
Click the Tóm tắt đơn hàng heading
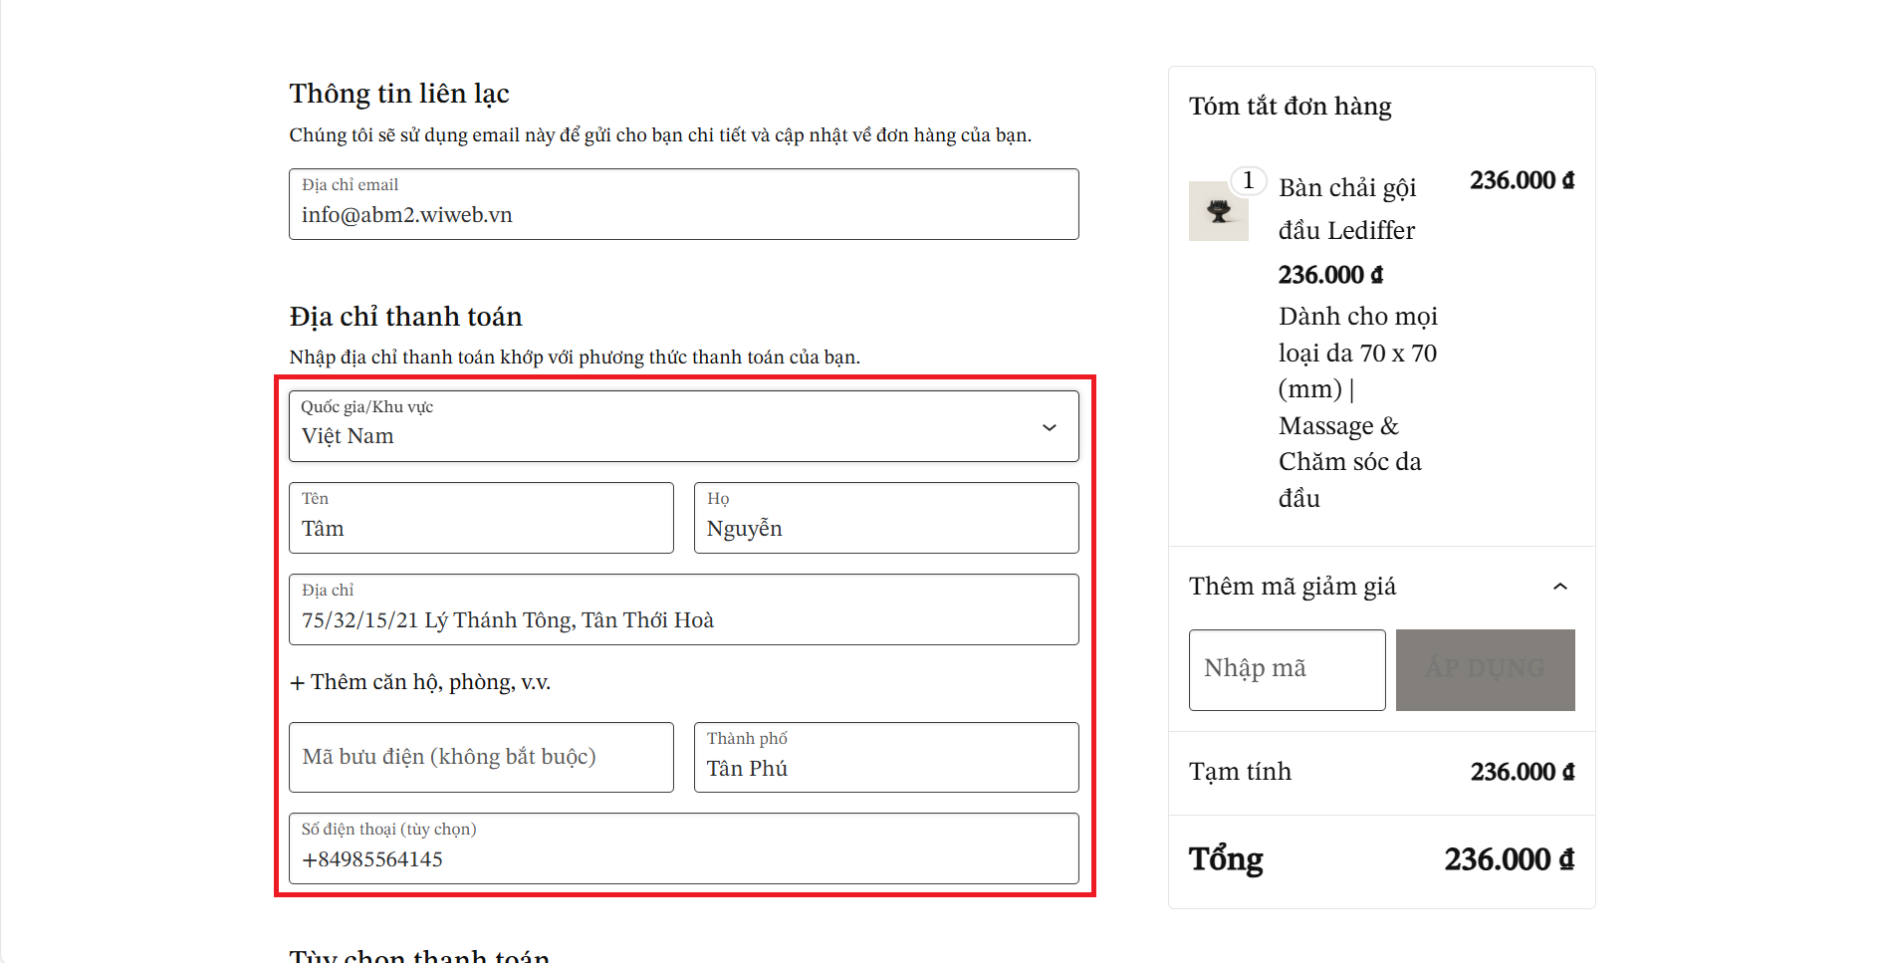(x=1290, y=107)
